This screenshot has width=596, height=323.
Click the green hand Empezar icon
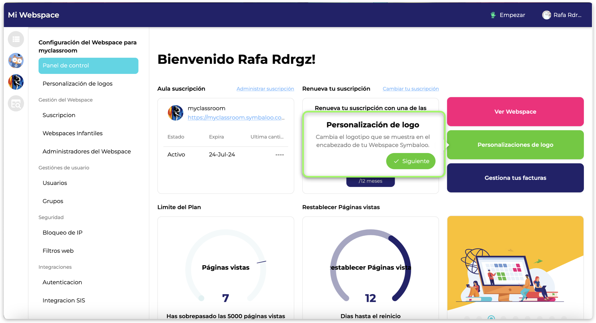point(493,15)
